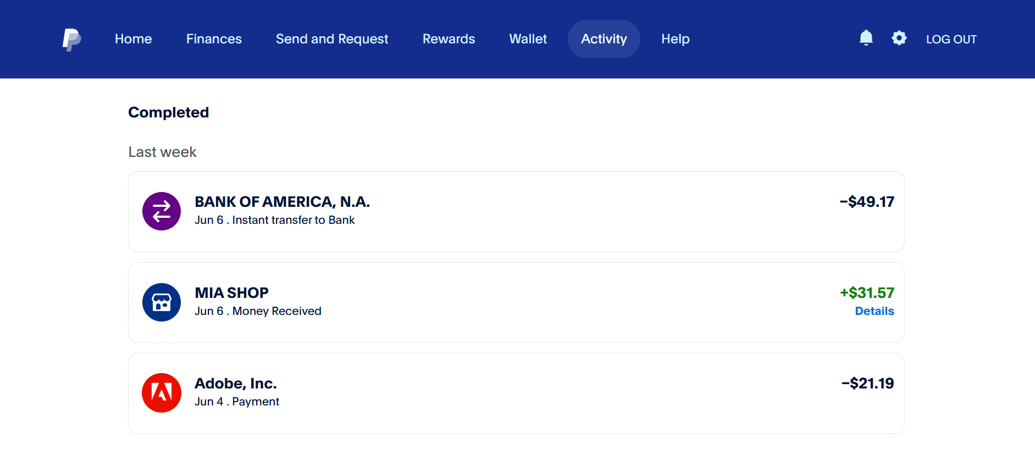Click the -$21.19 Adobe payment amount
1035x451 pixels.
point(867,384)
